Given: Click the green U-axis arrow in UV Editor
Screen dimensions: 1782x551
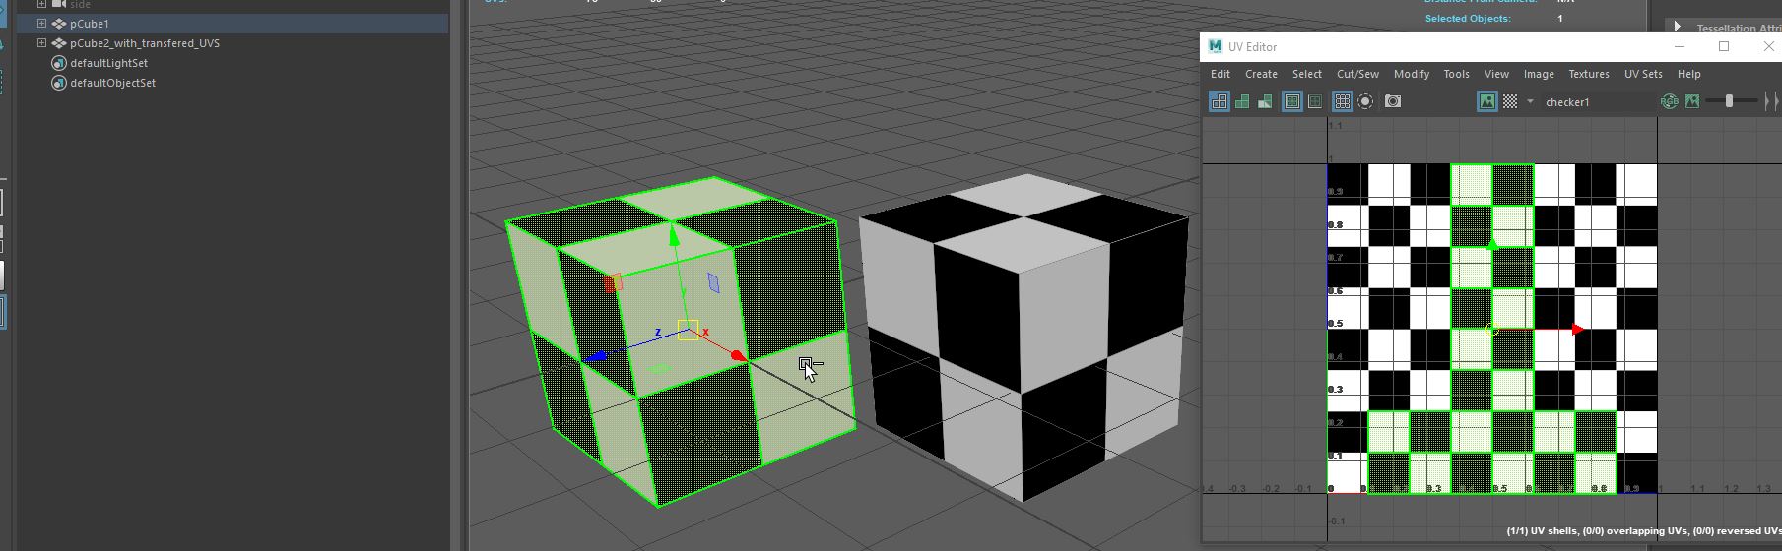Looking at the screenshot, I should coord(1491,245).
